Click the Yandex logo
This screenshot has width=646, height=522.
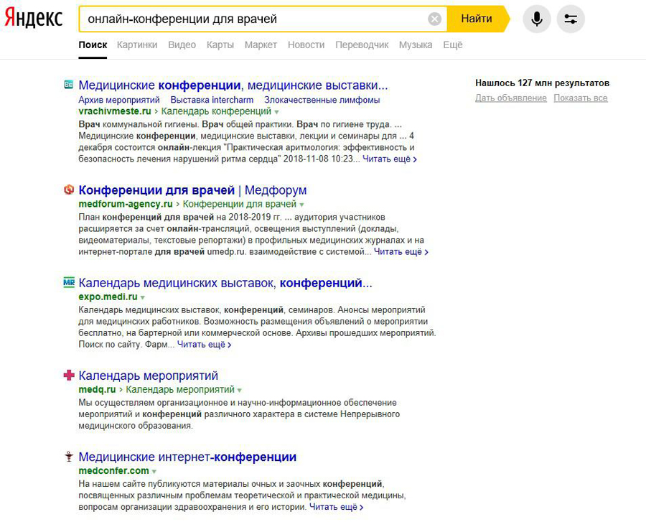click(34, 19)
